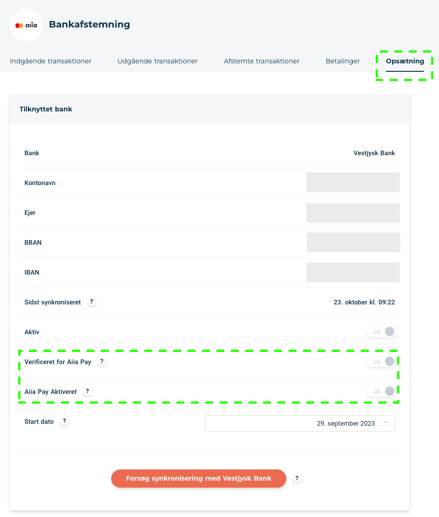Open help icon next to Sidst synkroniseret

[x=92, y=302]
